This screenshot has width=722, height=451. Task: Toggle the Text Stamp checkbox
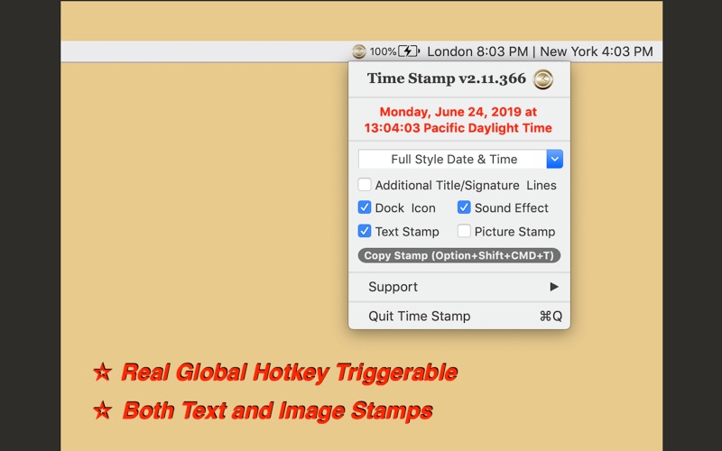point(365,231)
